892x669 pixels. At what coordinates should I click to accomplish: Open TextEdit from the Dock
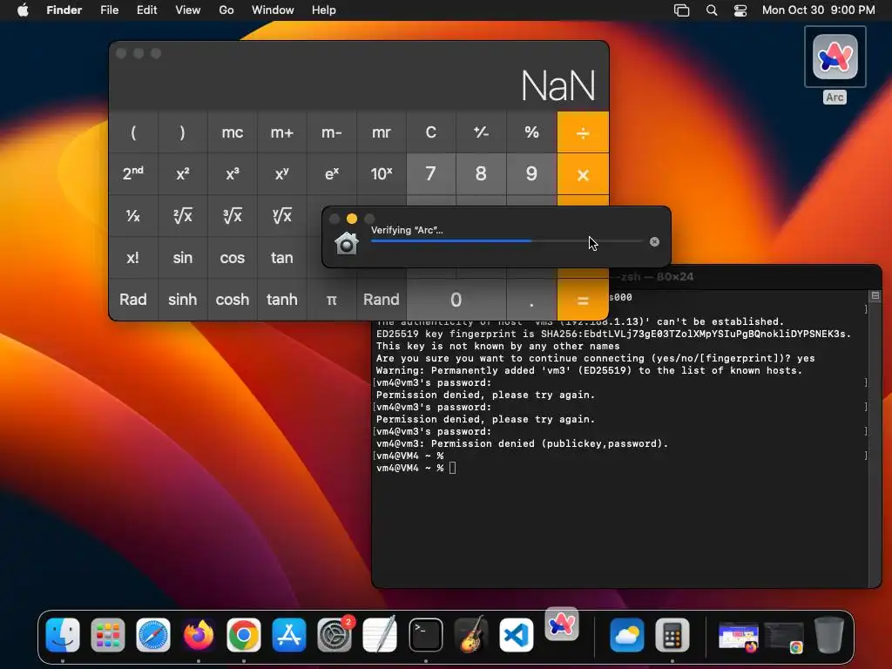click(x=380, y=635)
